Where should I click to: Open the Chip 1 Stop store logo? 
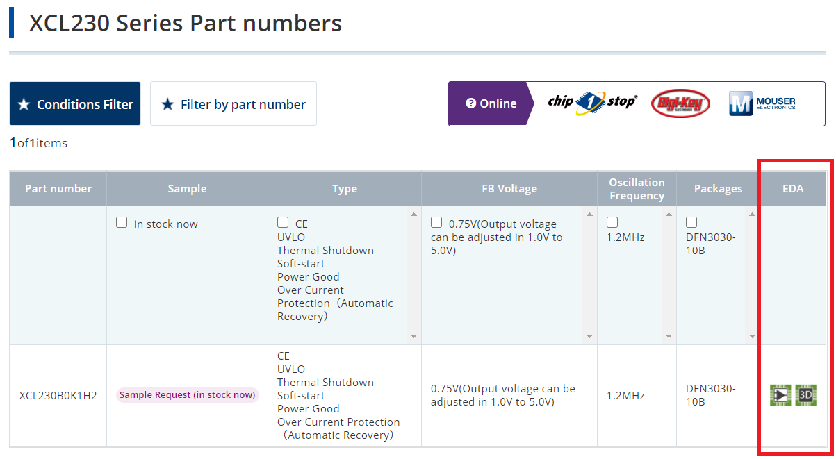(592, 103)
